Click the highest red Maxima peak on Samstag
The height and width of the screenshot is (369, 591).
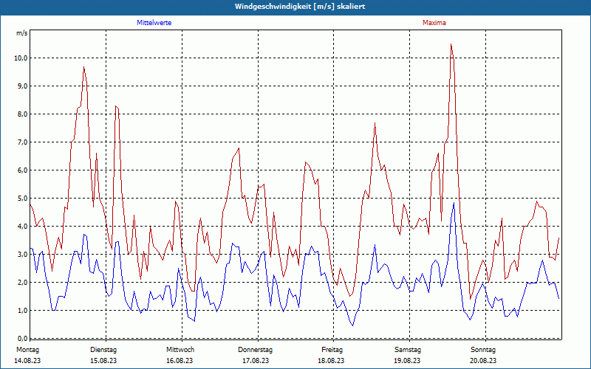click(451, 44)
